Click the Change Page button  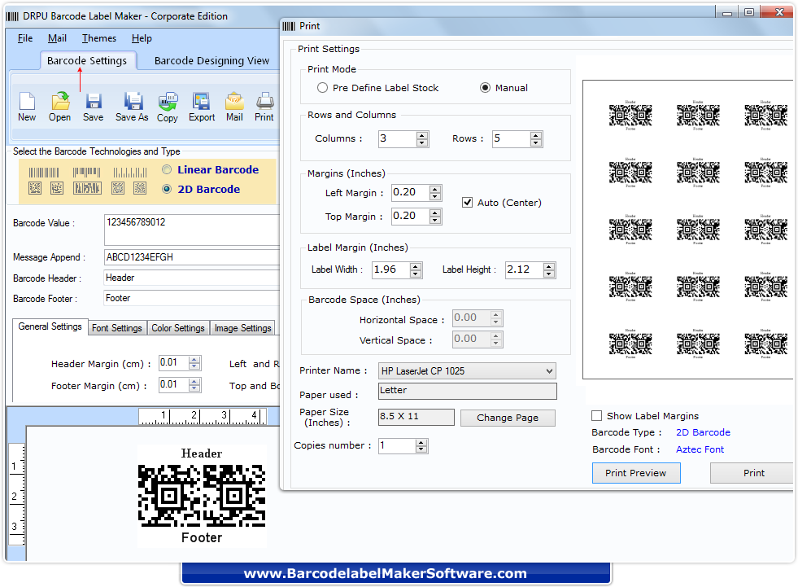click(508, 418)
